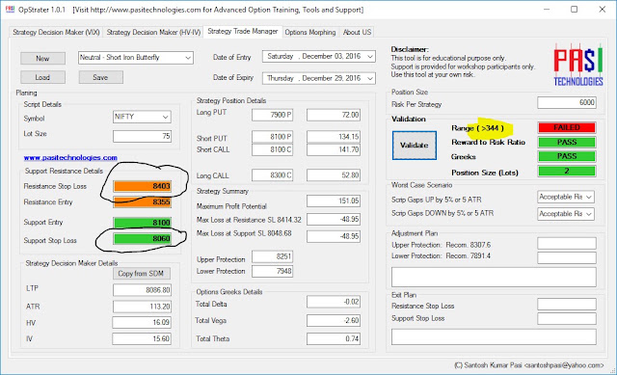Click the LTP field showing 8086.80

(142, 290)
